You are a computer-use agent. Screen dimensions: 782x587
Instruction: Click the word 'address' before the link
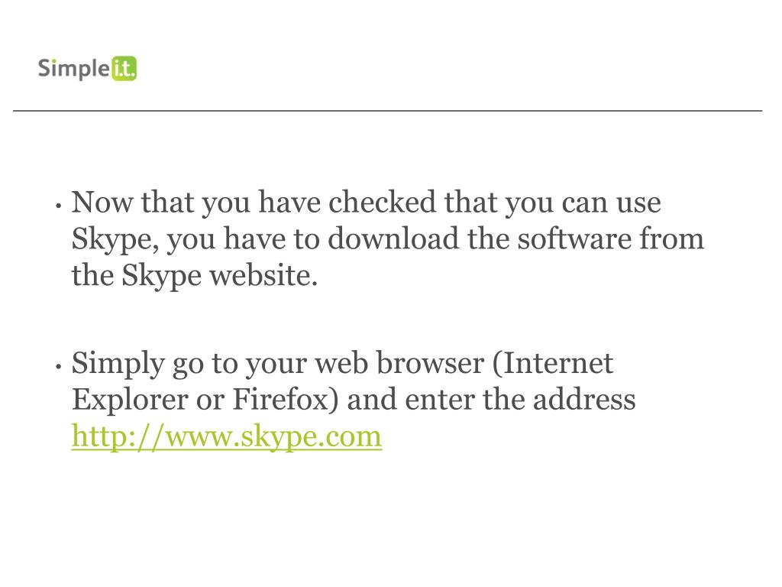584,399
